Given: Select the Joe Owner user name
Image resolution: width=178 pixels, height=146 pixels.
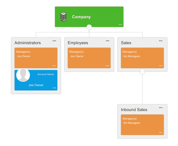Looking at the screenshot, I should pyautogui.click(x=36, y=85).
